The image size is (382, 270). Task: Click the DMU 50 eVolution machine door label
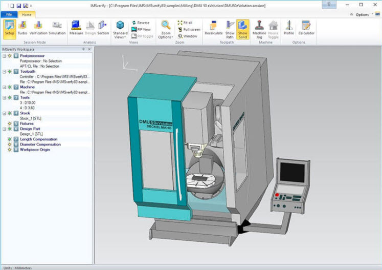(156, 124)
